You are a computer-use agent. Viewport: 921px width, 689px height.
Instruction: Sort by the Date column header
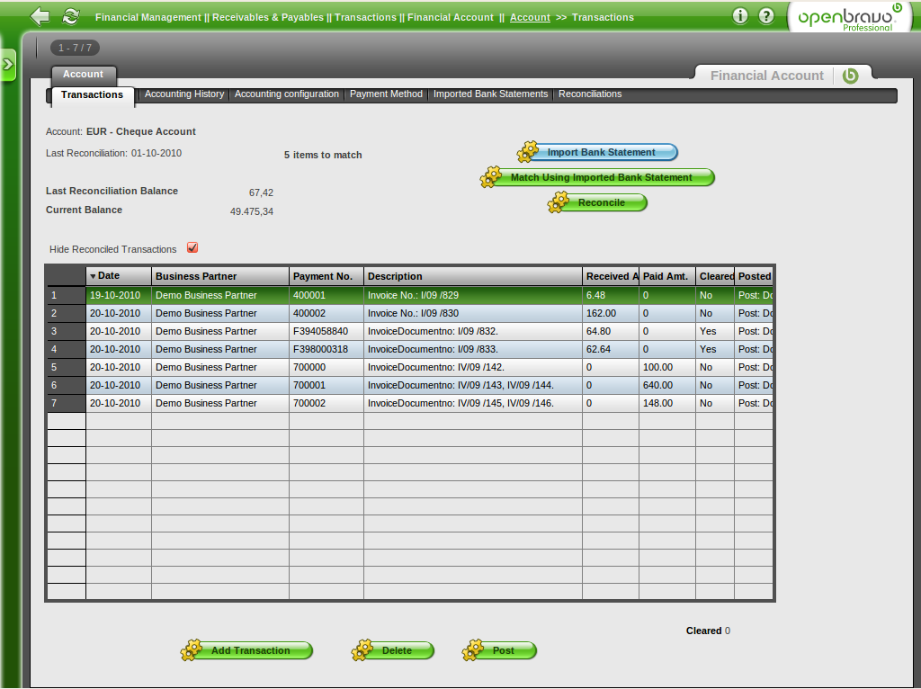point(118,276)
